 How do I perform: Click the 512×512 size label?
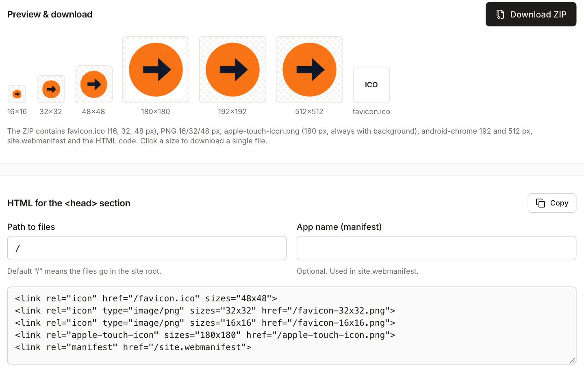click(309, 112)
